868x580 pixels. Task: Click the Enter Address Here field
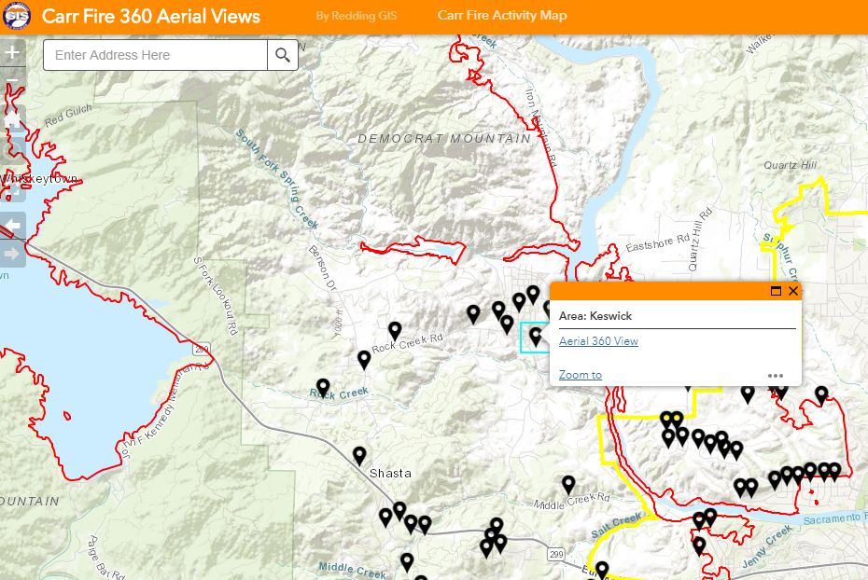click(155, 55)
